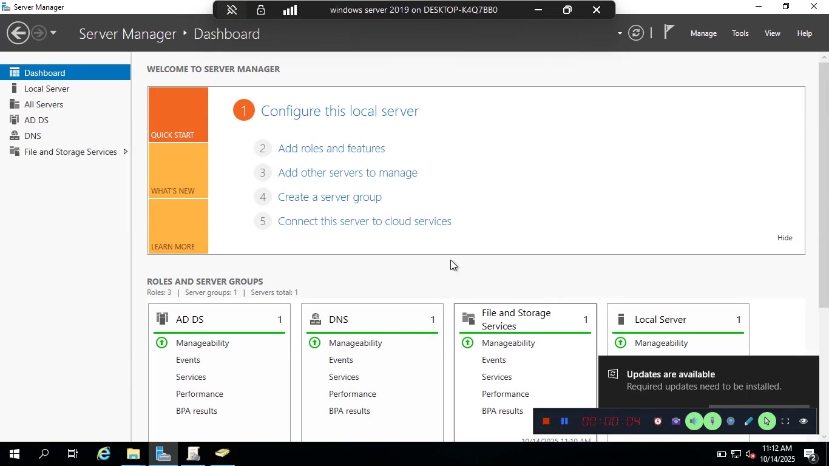
Task: Go back with the Server Manager back arrow
Action: [x=18, y=33]
